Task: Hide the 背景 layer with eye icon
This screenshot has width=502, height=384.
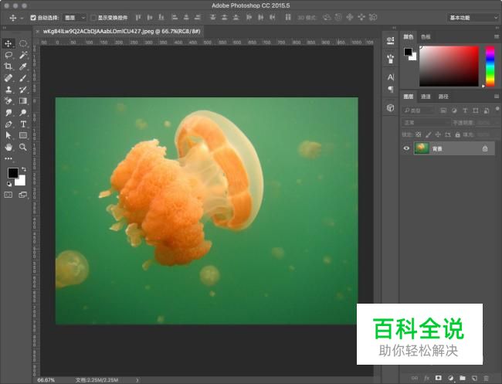Action: click(x=407, y=148)
